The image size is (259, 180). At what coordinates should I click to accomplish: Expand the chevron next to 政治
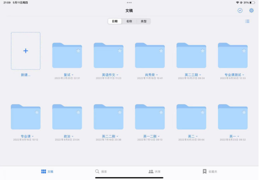tap(73, 136)
